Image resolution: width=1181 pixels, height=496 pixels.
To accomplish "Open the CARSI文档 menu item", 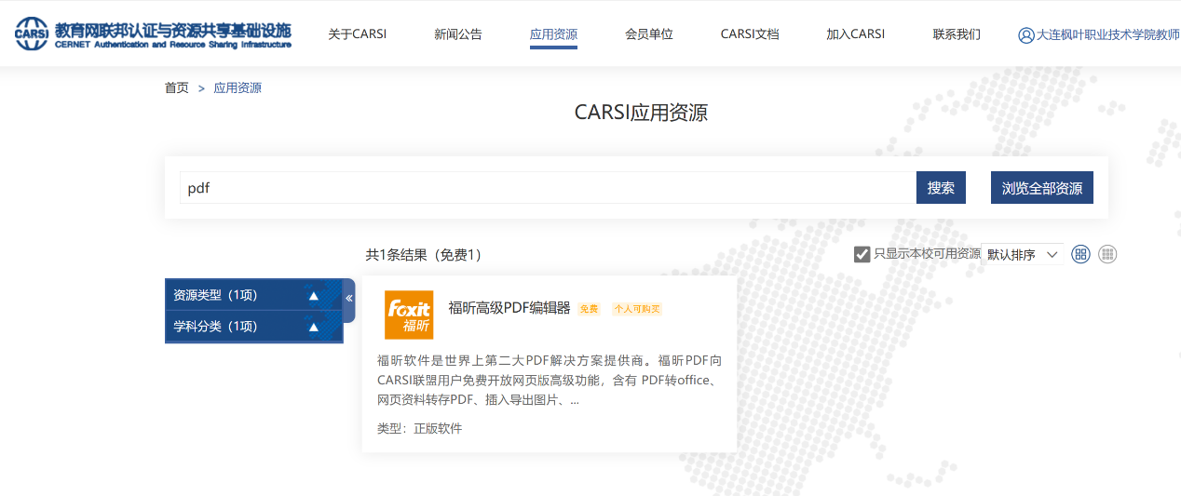I will tap(750, 34).
